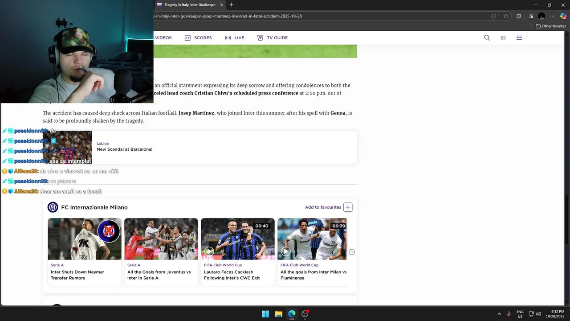Screen dimensions: 570x321
Task: Click the volume speaker tray icon
Action: 538,314
